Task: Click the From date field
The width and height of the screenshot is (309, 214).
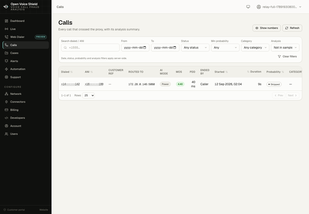Action: pyautogui.click(x=135, y=48)
